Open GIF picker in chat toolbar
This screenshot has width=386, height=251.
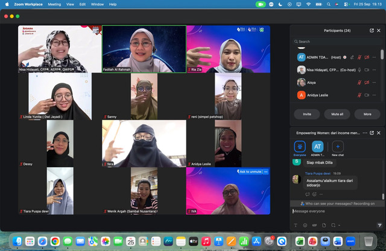(314, 225)
